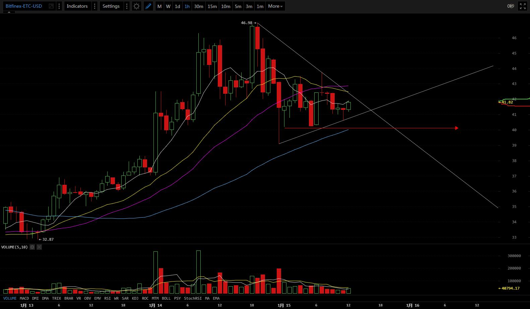Image resolution: width=530 pixels, height=309 pixels.
Task: Open the Bitfinex-ETC-USD symbol selector
Action: click(x=24, y=6)
